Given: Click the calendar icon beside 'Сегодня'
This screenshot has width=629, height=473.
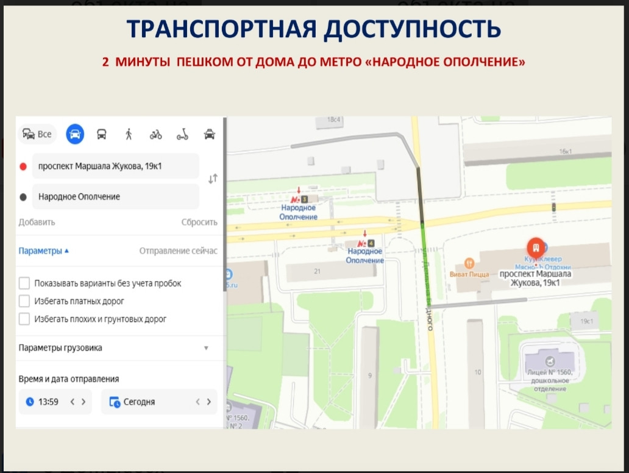Looking at the screenshot, I should (115, 402).
